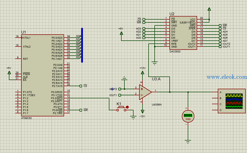Select the DC voltmeter labeled Volts
Viewport: 247px width, 153px height.
coord(188,116)
